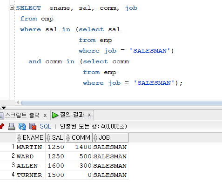This screenshot has height=183, width=222.
Task: Delete row icon in result toolbar
Action: (33, 126)
